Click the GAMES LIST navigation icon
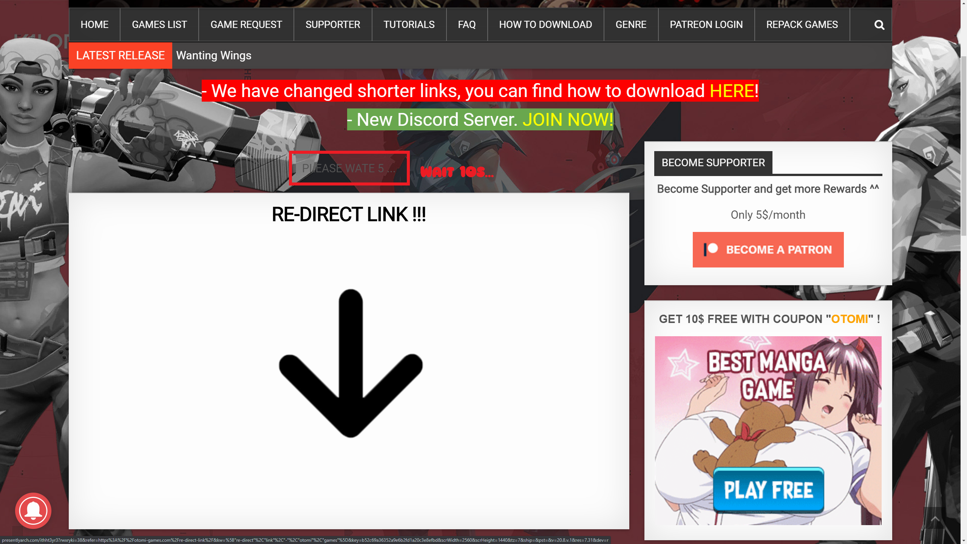 (159, 25)
